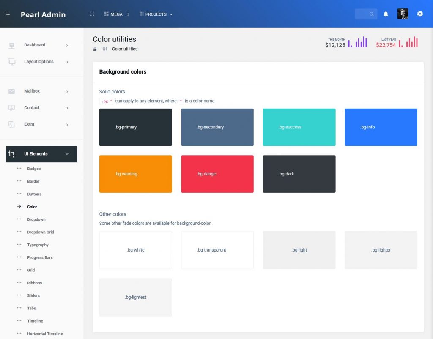Viewport: 433px width, 339px height.
Task: Click the $22,754 last year value
Action: [386, 45]
